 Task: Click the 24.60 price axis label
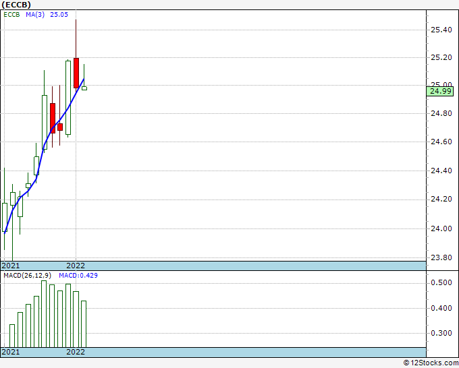click(441, 142)
